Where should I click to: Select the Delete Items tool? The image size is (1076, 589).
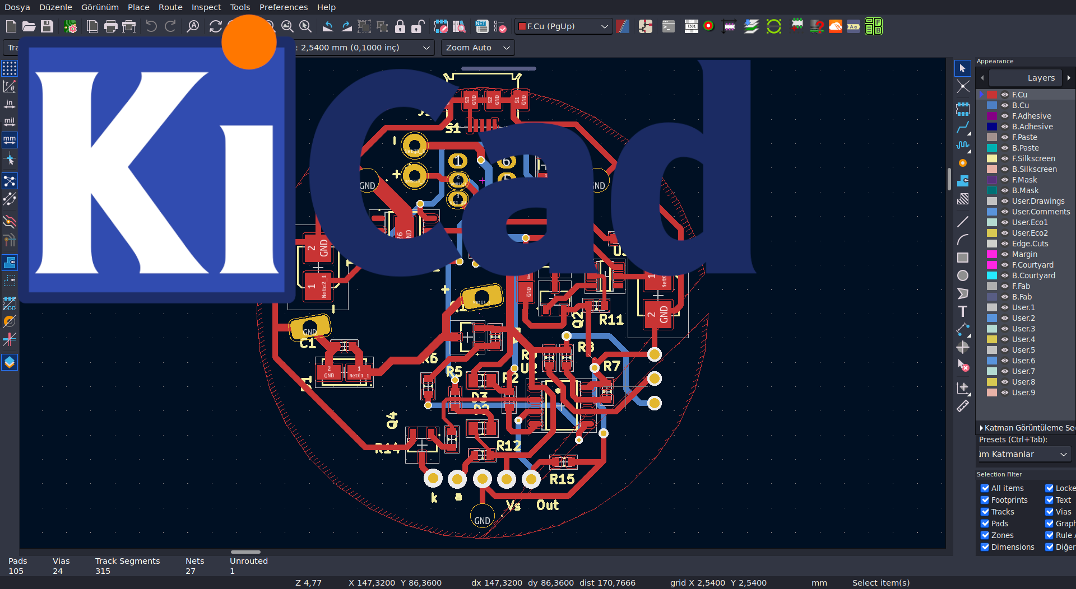point(963,366)
